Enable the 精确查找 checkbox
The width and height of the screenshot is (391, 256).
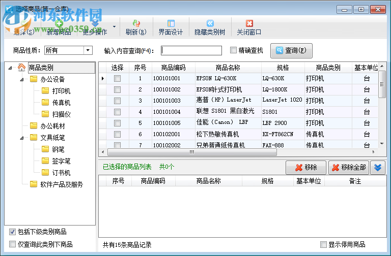point(233,50)
